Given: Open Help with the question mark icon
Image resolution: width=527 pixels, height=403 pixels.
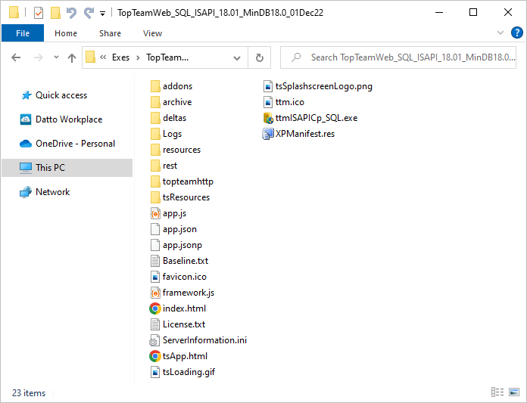Looking at the screenshot, I should (x=516, y=33).
